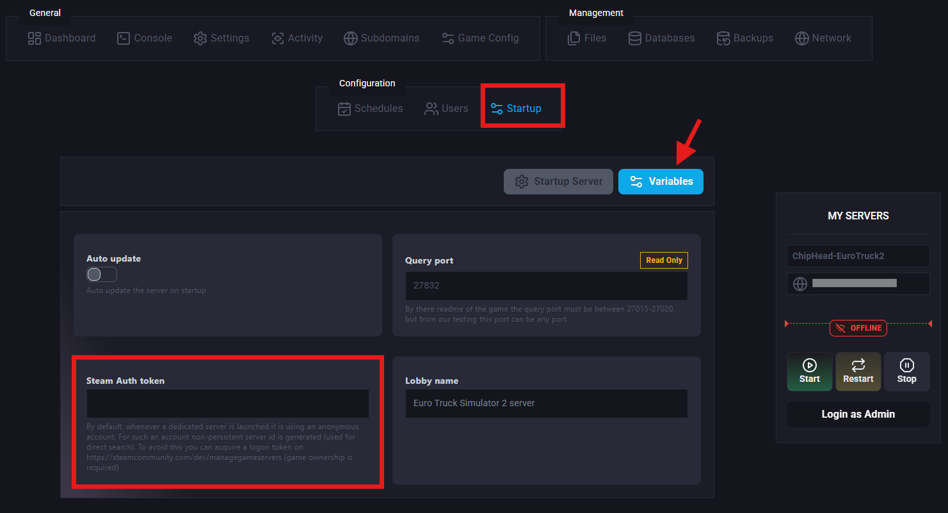Screen dimensions: 948x513
Task: Stop the server
Action: point(907,372)
